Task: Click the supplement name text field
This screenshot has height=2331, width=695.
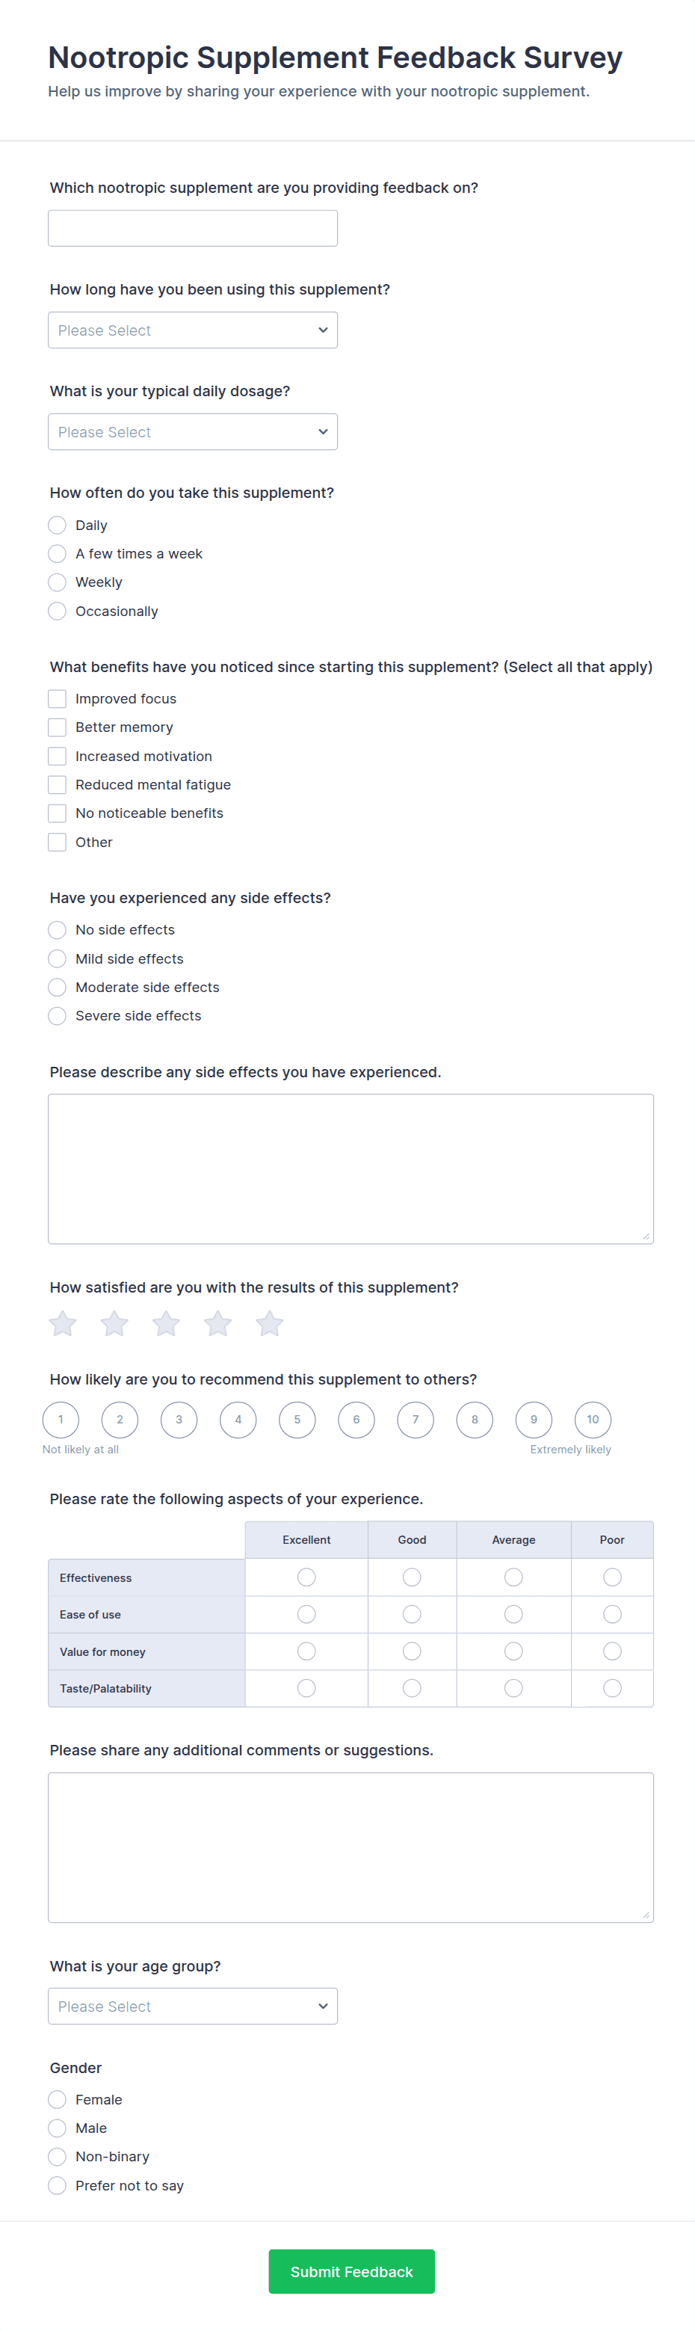Action: 193,228
